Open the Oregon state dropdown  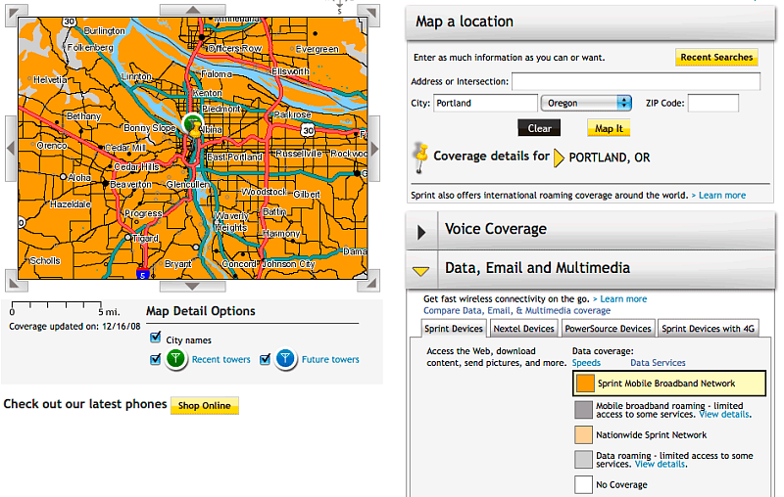point(586,104)
